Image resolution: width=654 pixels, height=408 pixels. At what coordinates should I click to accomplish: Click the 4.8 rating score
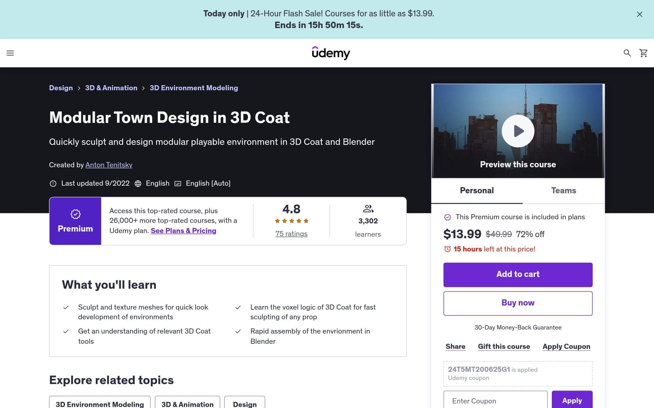pyautogui.click(x=291, y=209)
